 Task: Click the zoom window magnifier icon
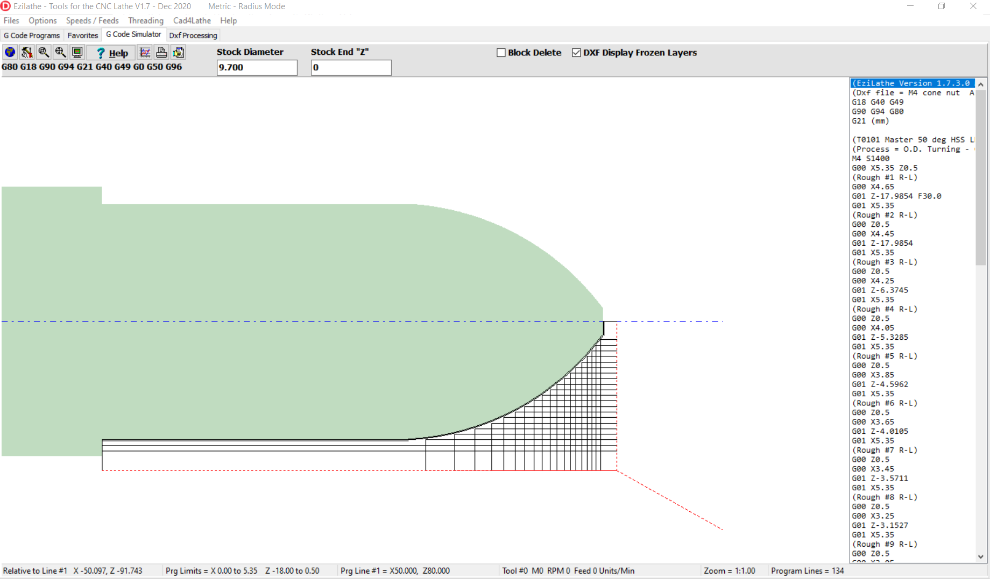pyautogui.click(x=44, y=52)
